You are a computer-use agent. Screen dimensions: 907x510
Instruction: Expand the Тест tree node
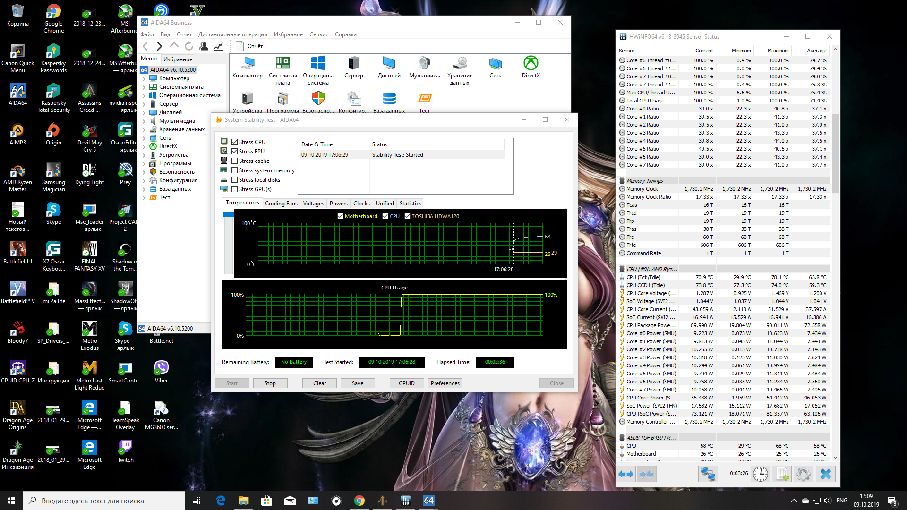click(144, 198)
